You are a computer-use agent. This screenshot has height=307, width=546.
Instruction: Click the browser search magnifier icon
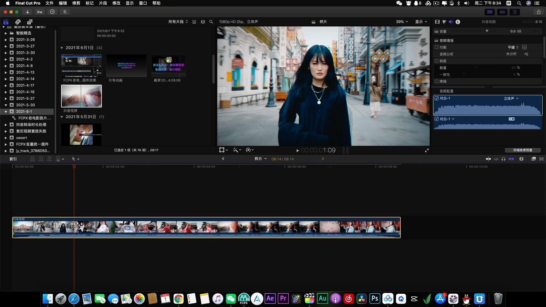(211, 22)
